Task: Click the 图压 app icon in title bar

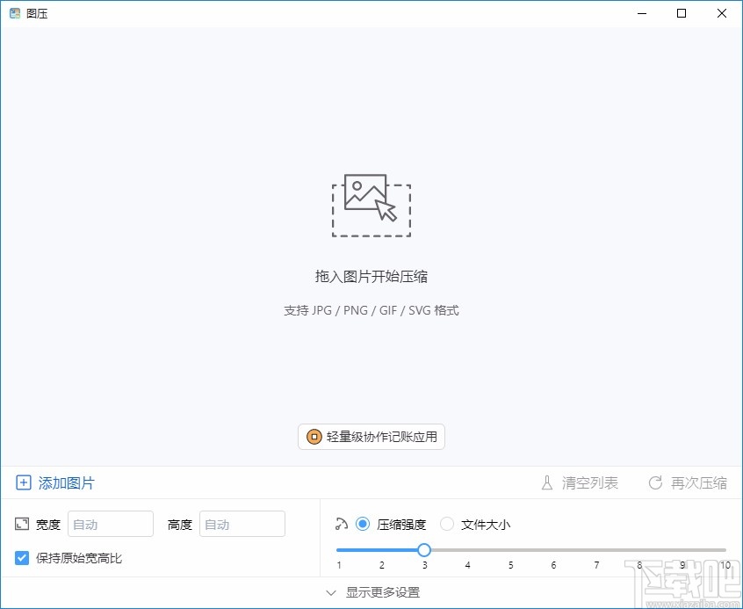Action: (x=13, y=13)
